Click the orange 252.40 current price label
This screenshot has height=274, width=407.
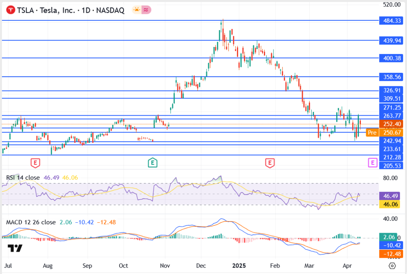(391, 124)
